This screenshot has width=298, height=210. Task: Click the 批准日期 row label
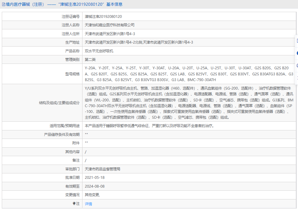pyautogui.click(x=72, y=178)
